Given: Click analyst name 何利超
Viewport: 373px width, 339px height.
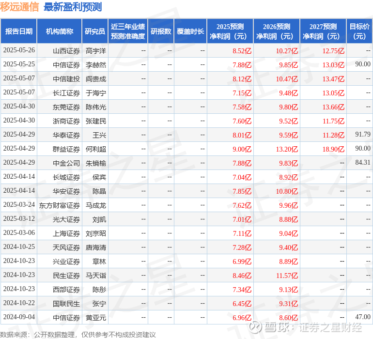Looking at the screenshot, I should point(96,149).
